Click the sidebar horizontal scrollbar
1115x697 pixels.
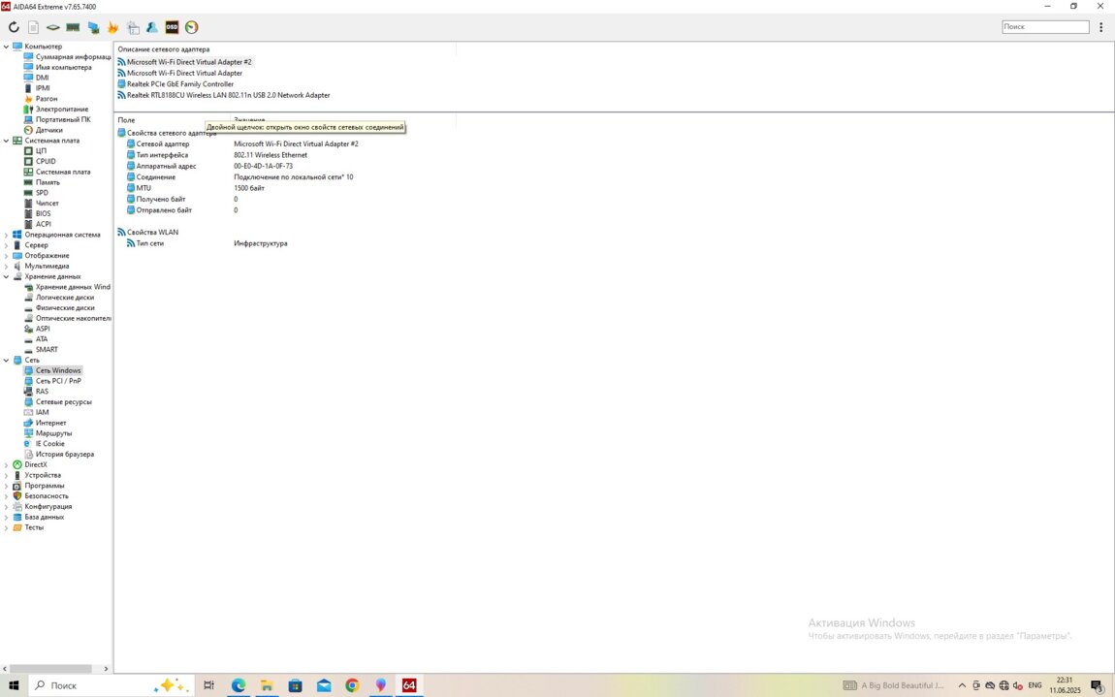click(x=56, y=669)
